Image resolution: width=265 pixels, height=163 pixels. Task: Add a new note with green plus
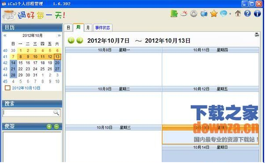click(x=49, y=127)
